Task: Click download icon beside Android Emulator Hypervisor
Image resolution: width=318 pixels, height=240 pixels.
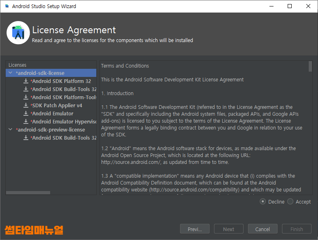Action: coord(26,121)
